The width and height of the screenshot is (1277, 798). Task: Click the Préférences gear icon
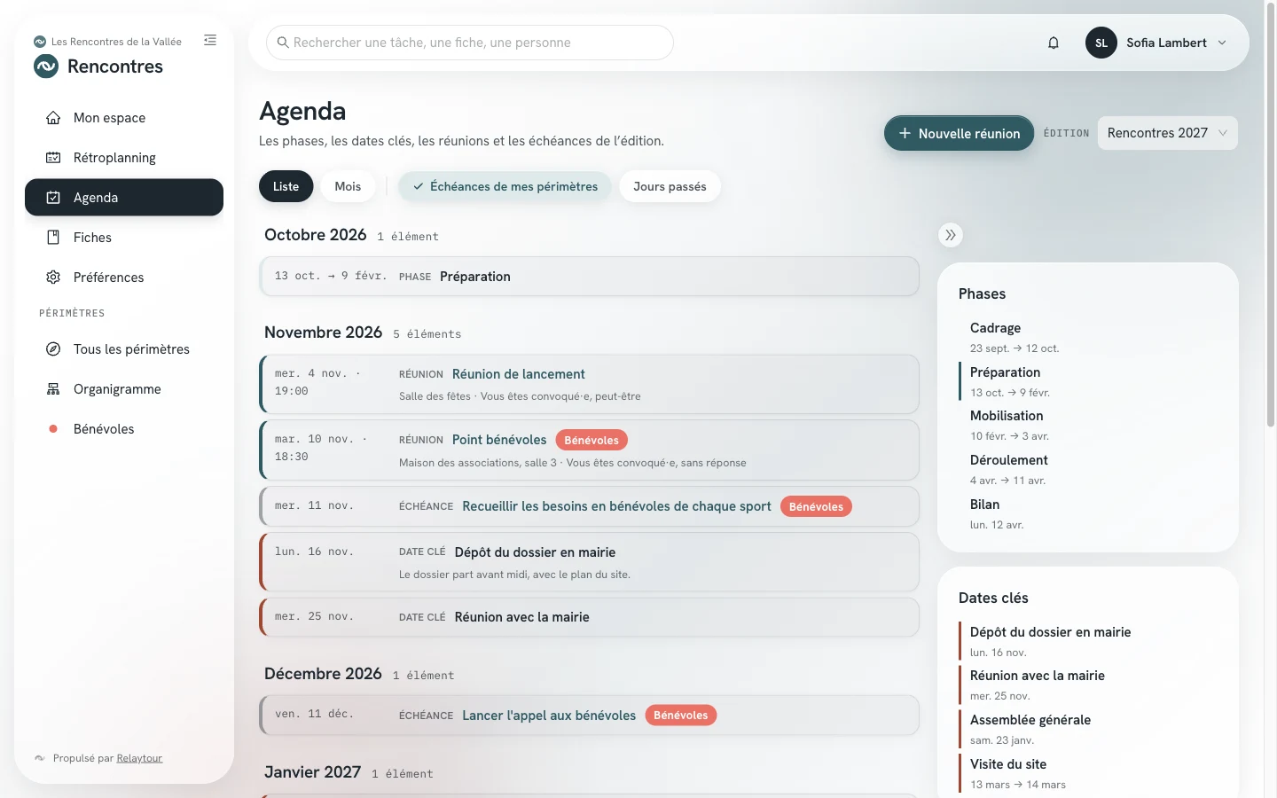[53, 278]
